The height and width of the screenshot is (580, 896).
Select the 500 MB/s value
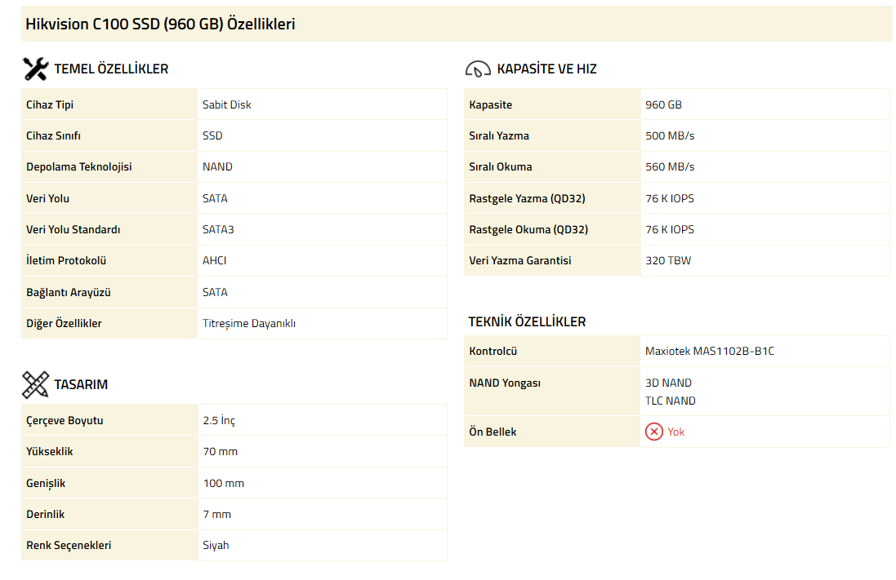click(x=670, y=136)
